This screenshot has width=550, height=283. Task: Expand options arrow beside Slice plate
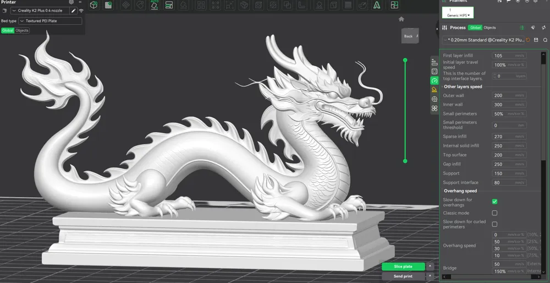(430, 266)
